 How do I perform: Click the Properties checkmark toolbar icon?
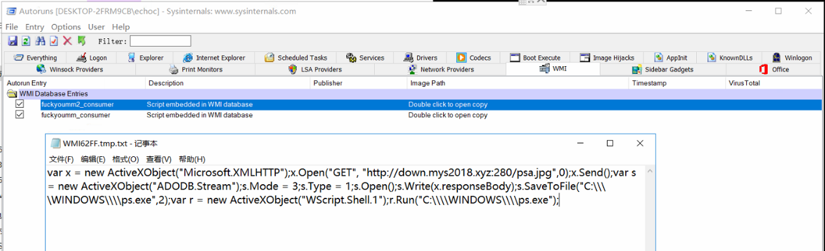tap(53, 41)
